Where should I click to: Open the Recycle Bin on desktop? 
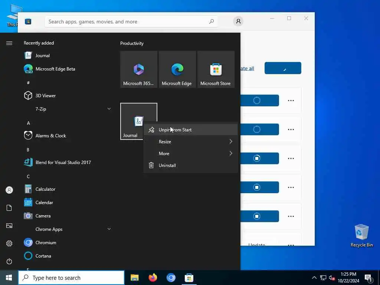coord(361,236)
